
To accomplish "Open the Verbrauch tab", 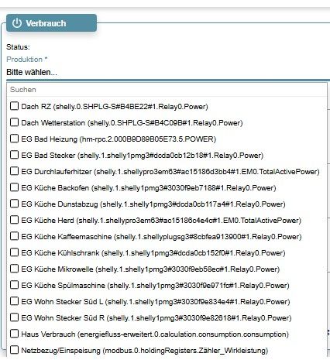I will (52, 23).
